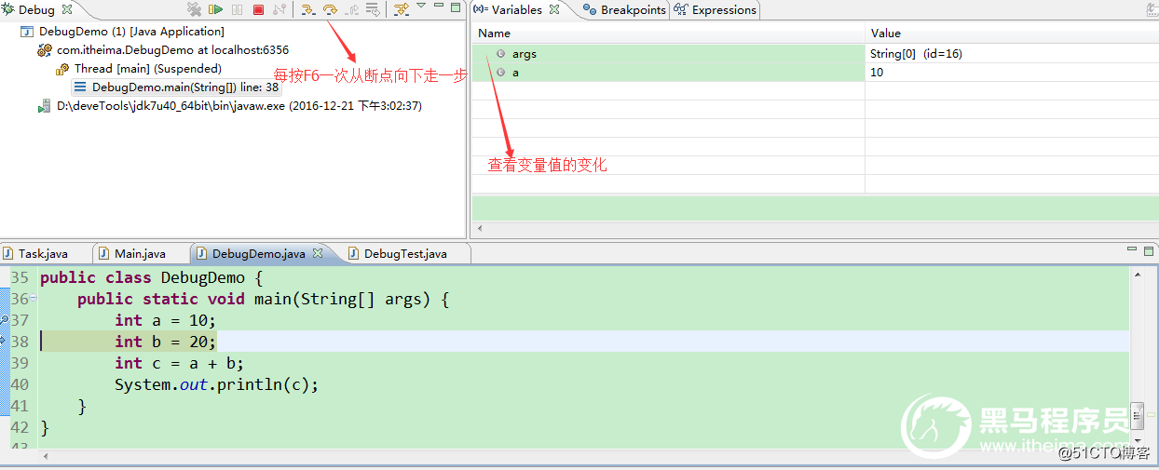Select the DebugDemo.java editor tab

[x=258, y=253]
